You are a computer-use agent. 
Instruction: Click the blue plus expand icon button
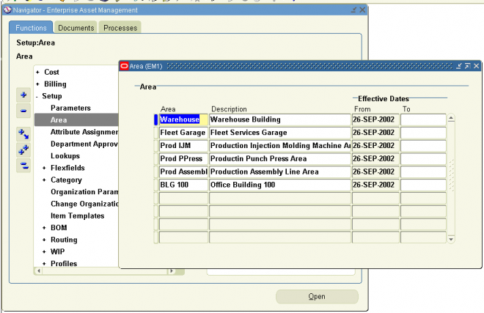(23, 95)
